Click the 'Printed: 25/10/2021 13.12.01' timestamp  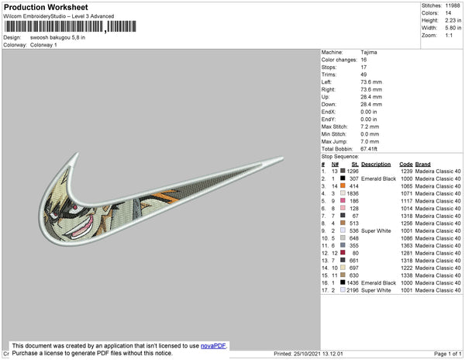(x=308, y=354)
